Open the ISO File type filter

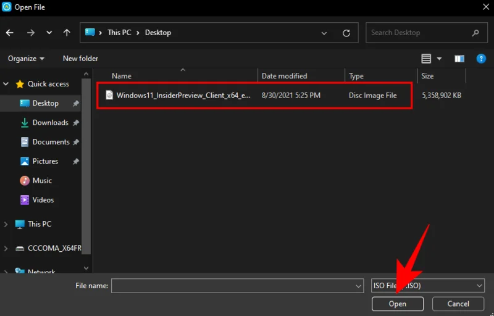coord(428,286)
